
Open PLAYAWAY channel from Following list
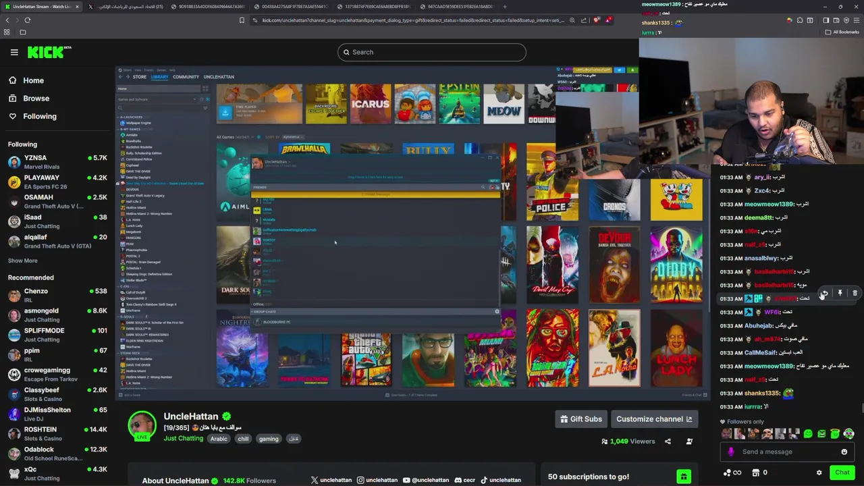click(57, 182)
